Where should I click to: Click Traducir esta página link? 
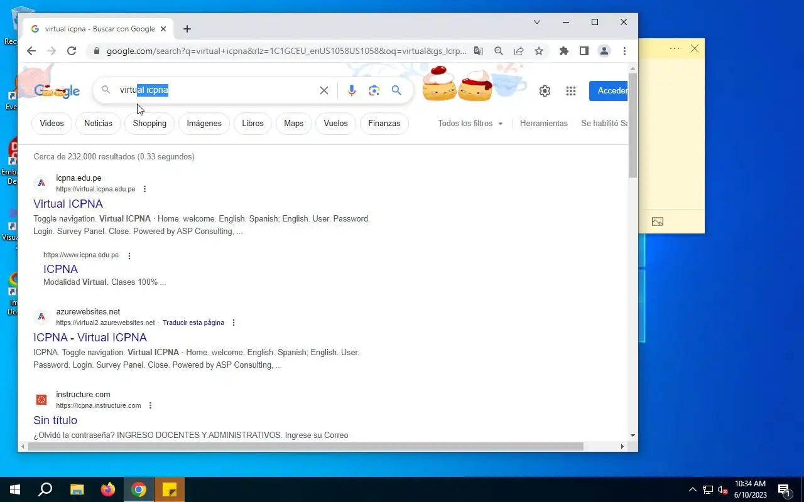click(x=193, y=323)
